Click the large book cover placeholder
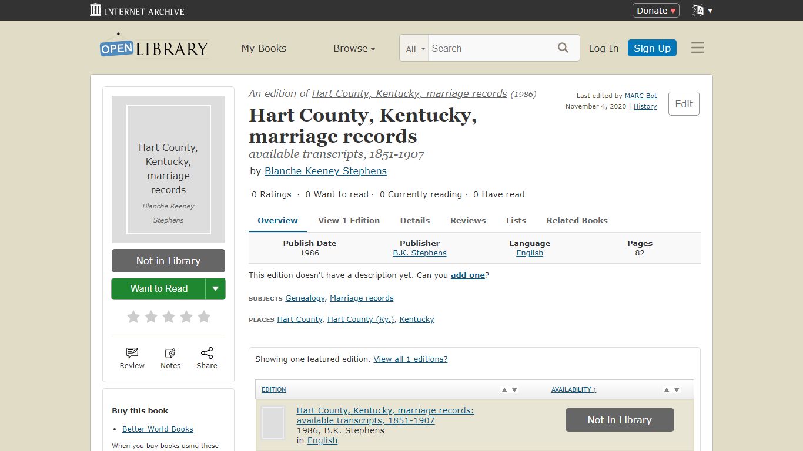This screenshot has height=451, width=803. (x=169, y=169)
